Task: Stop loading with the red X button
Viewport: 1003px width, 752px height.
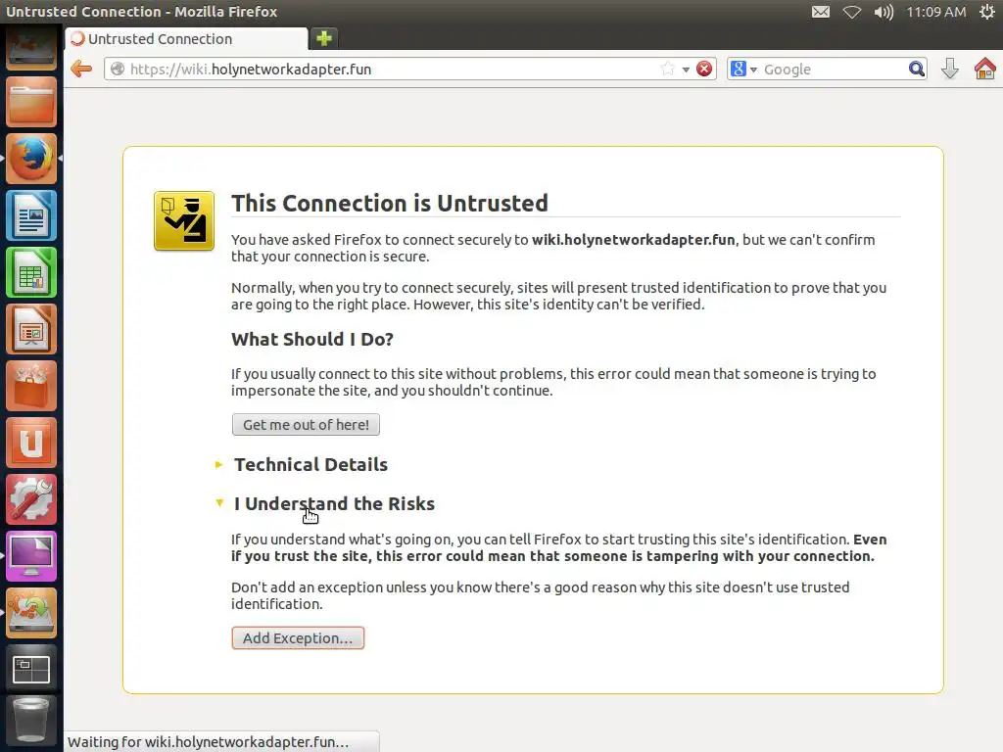Action: click(x=704, y=70)
